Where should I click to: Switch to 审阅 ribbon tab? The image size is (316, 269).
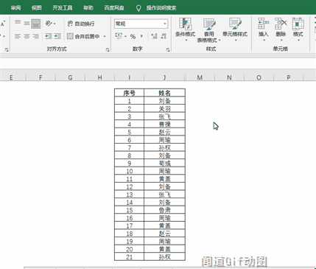(x=15, y=8)
